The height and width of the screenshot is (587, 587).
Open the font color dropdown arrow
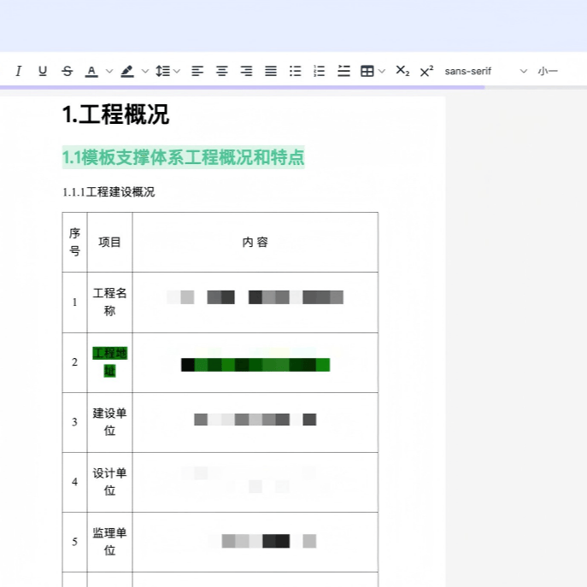point(109,71)
